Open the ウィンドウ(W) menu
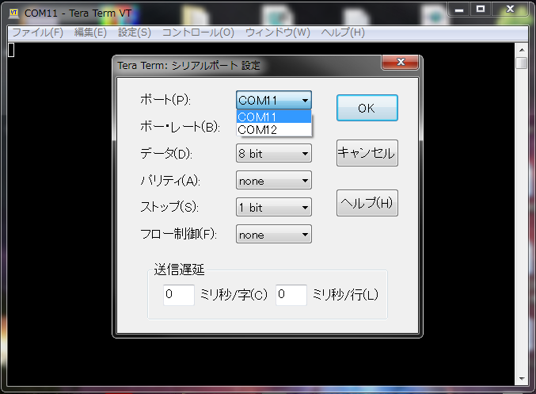 click(x=277, y=33)
